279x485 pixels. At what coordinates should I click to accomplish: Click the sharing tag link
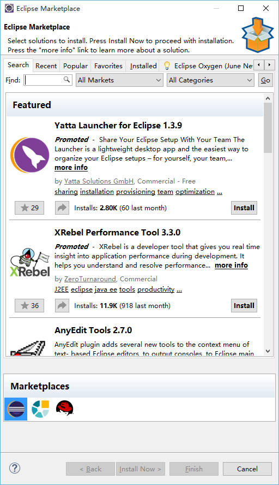(x=66, y=192)
